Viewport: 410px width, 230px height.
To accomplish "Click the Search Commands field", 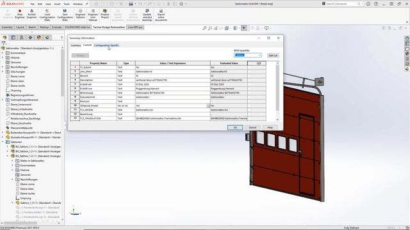I will (x=341, y=4).
